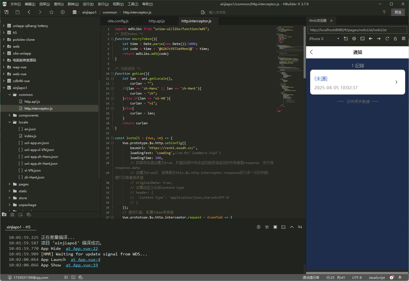Expand the pages folder
Viewport: 409px width, 281px height.
click(x=9, y=184)
